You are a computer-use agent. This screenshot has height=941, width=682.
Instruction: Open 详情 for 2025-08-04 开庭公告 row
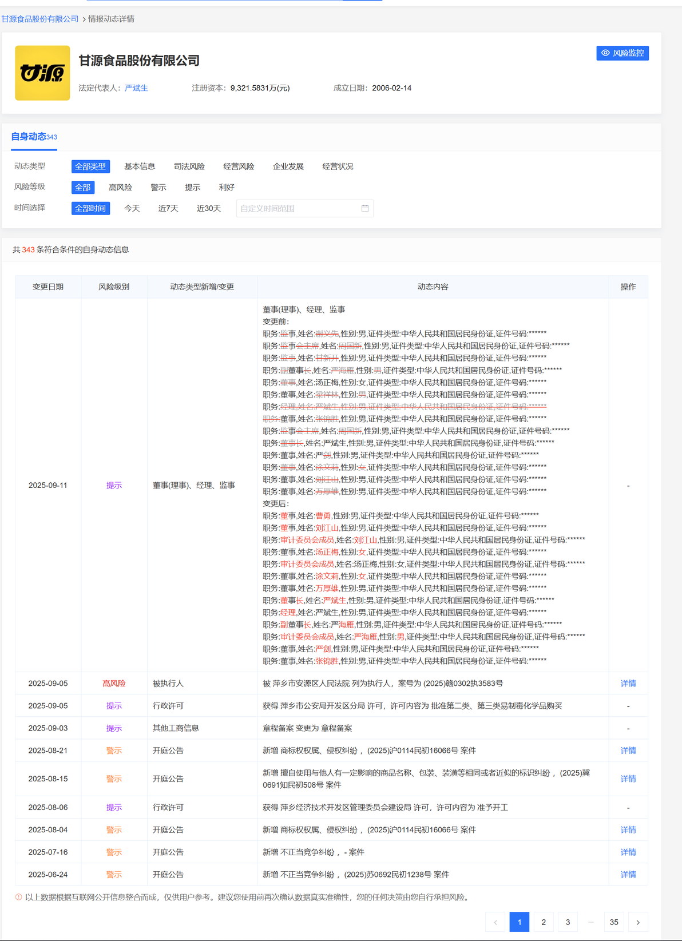click(x=628, y=829)
